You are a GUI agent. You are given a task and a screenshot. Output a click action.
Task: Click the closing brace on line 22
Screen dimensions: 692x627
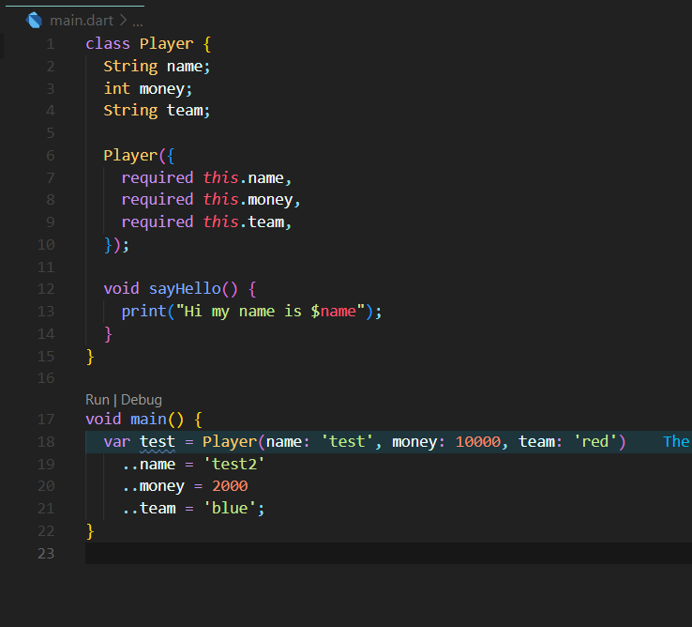[90, 531]
